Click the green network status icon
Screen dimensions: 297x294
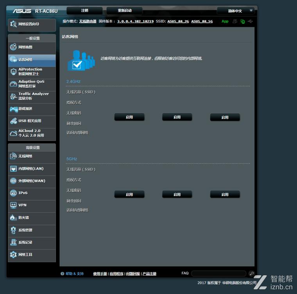tap(243, 21)
